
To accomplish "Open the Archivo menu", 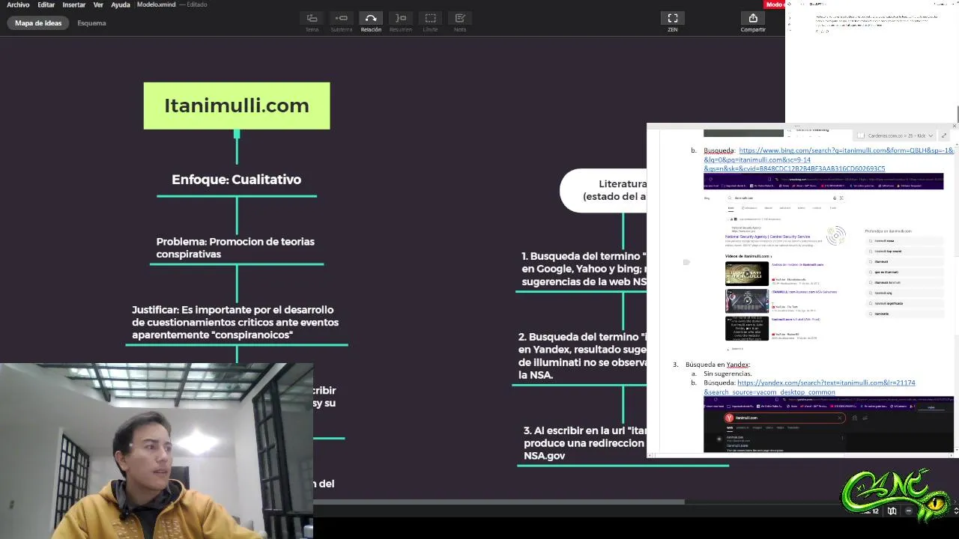I will coord(18,4).
